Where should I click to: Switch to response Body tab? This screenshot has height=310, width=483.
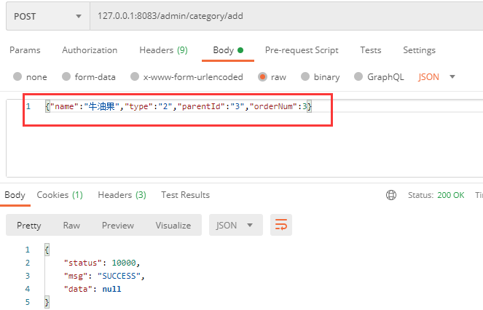15,195
